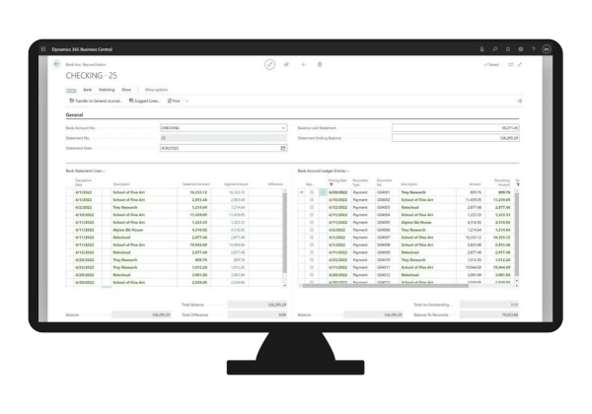The width and height of the screenshot is (592, 414).
Task: Click the horizontal scrollbar under Ledger Entries
Action: click(x=385, y=286)
